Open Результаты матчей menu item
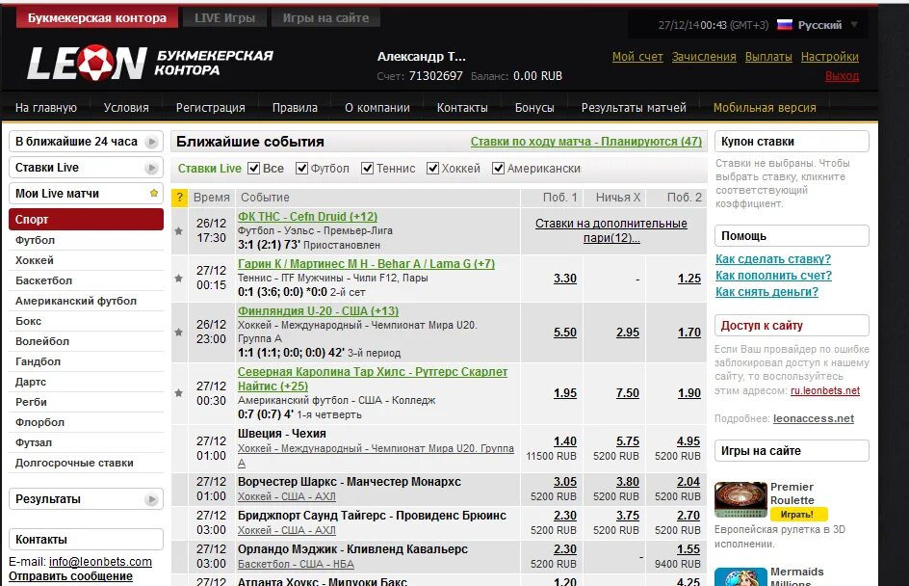The height and width of the screenshot is (586, 909). pyautogui.click(x=634, y=107)
